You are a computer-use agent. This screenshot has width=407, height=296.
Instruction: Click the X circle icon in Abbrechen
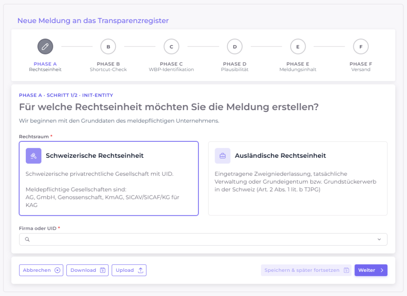tap(57, 270)
